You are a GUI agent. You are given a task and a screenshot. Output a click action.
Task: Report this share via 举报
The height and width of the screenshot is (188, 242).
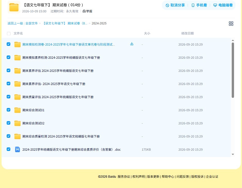click(x=87, y=11)
